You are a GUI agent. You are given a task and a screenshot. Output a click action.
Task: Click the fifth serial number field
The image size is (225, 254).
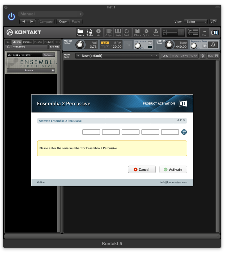pos(170,132)
